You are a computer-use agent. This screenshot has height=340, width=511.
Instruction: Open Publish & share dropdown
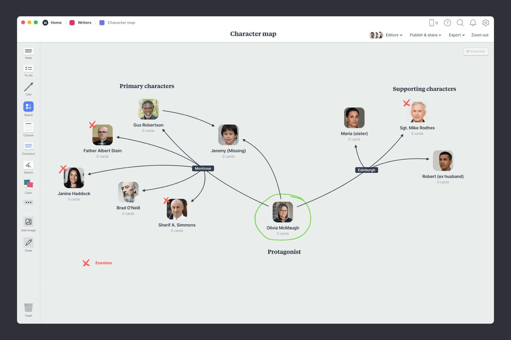tap(425, 35)
